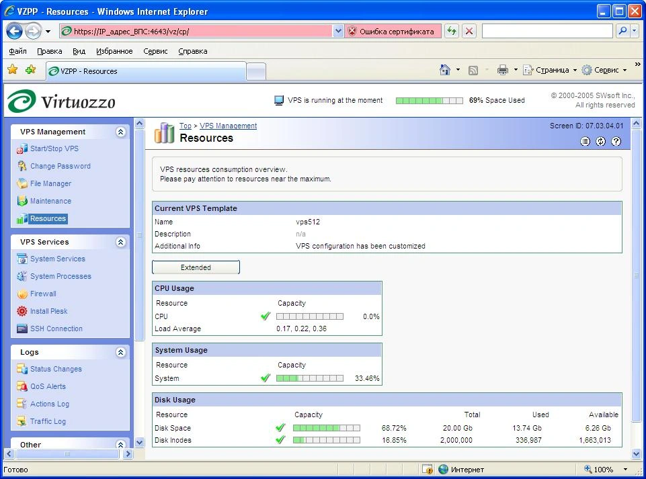This screenshot has height=479, width=646.
Task: Open System Services icon
Action: [22, 259]
